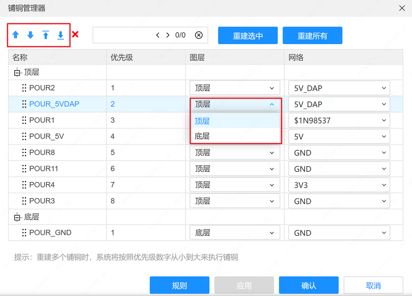The height and width of the screenshot is (296, 412).
Task: Click the 应用 button
Action: pyautogui.click(x=244, y=285)
